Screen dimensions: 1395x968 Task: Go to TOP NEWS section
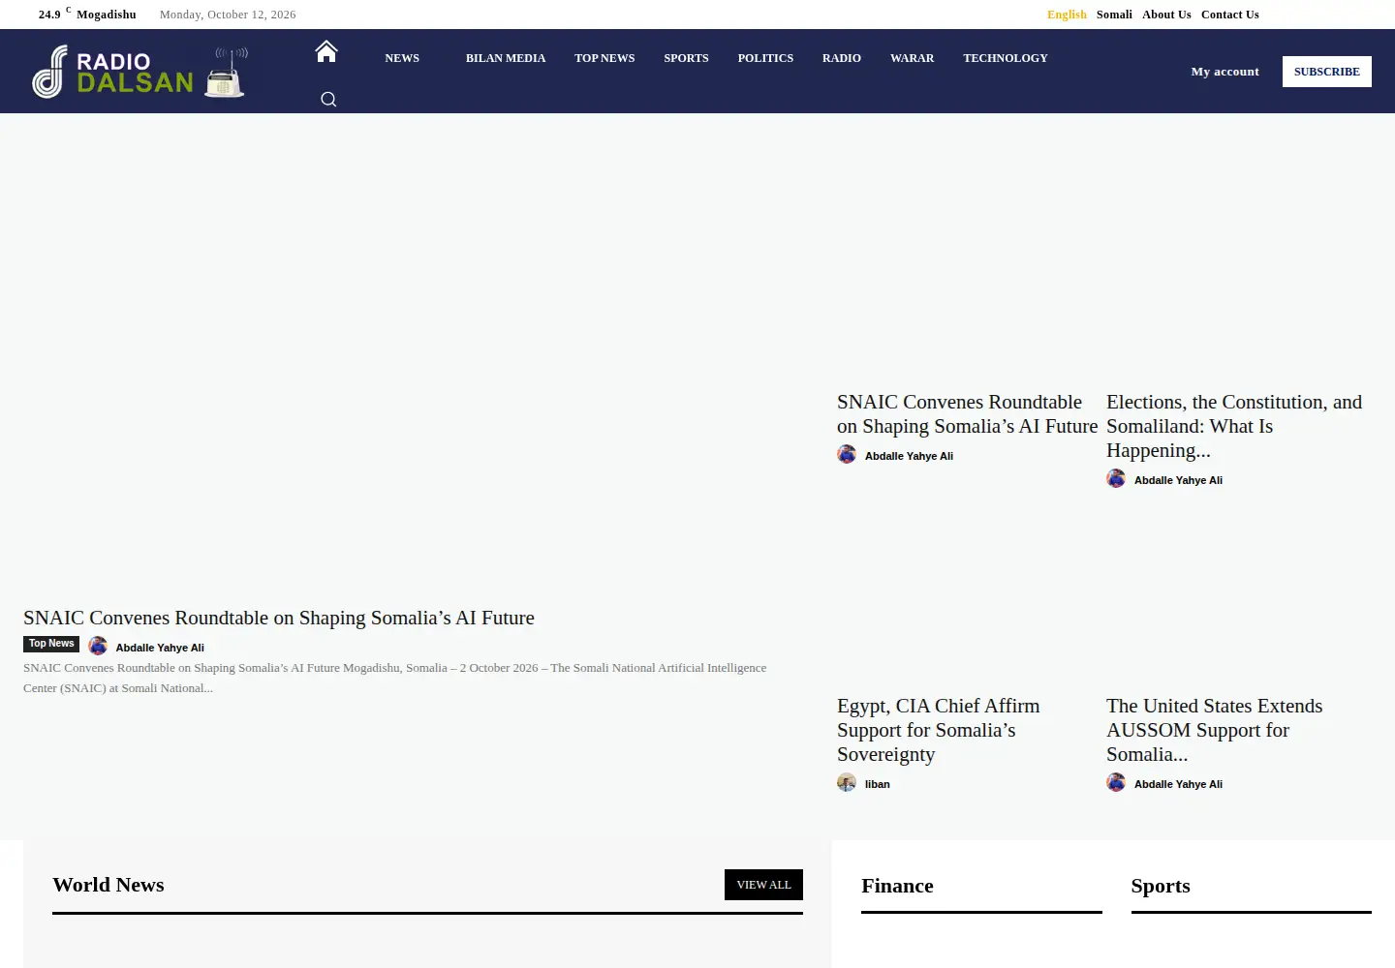click(x=604, y=58)
